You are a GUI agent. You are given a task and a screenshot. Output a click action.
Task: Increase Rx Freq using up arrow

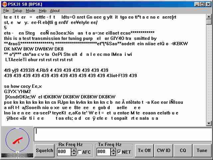(x=74, y=150)
